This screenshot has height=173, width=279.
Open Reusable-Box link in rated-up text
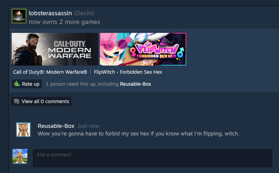pyautogui.click(x=135, y=84)
